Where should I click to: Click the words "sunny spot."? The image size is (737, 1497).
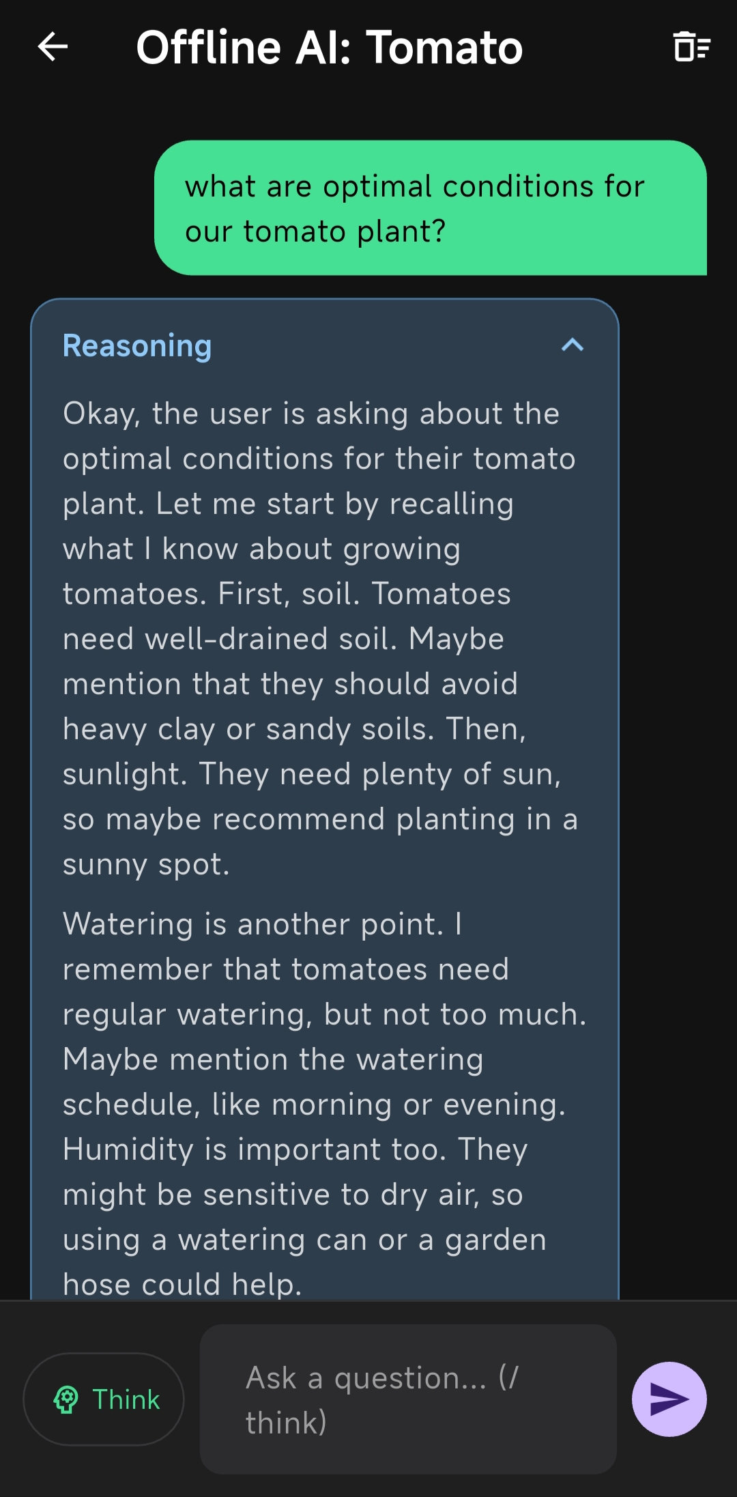[x=146, y=864]
